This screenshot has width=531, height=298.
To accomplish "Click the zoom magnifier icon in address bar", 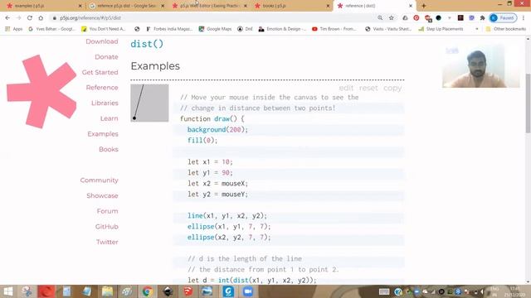I will click(x=380, y=18).
